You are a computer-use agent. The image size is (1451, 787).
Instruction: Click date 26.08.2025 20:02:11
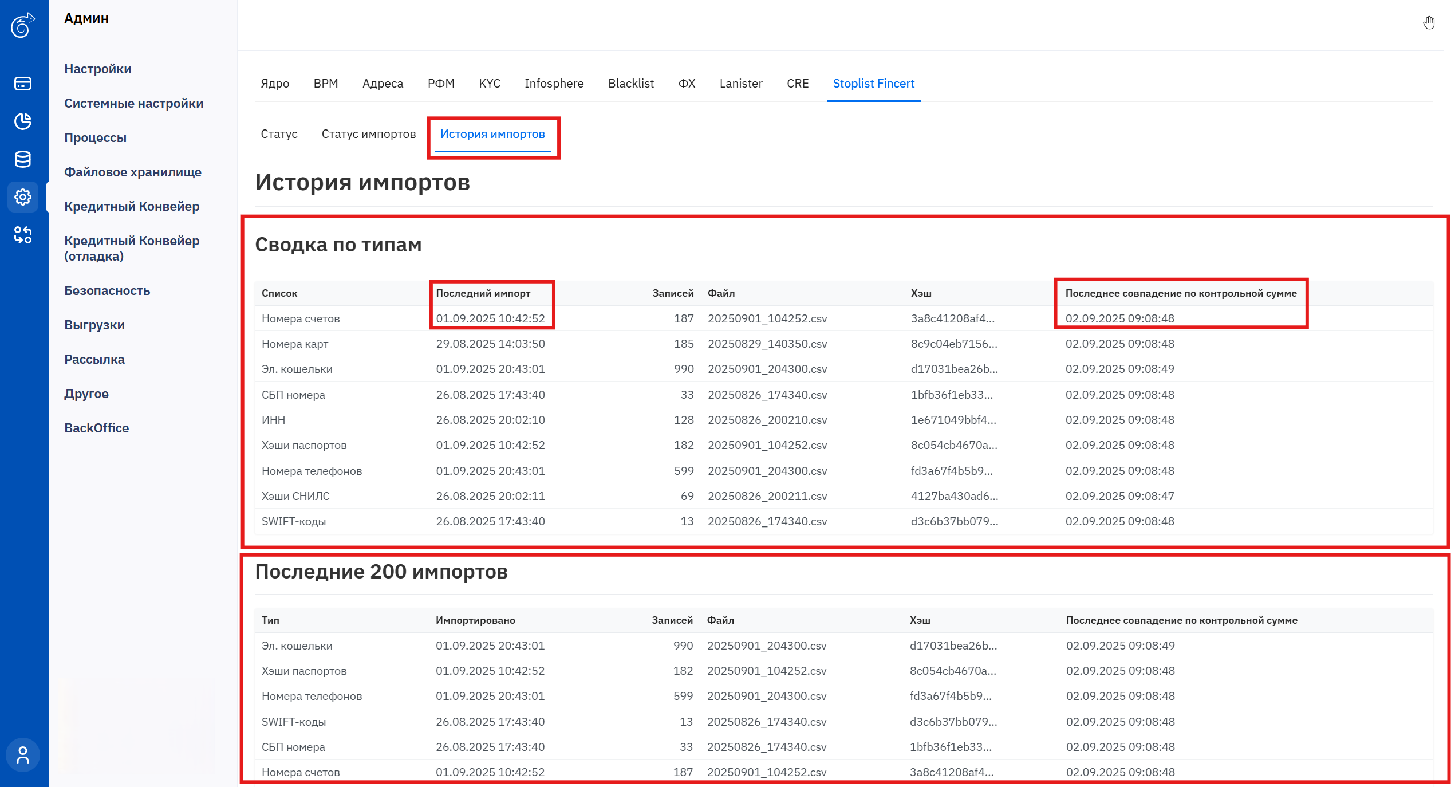pos(490,496)
